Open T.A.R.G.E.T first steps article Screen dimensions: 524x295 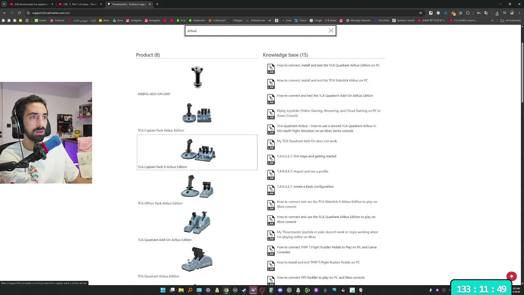[x=306, y=156]
